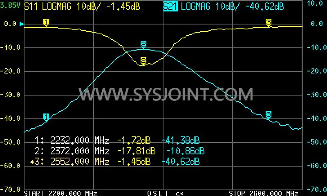Viewport: 327px width, 196px height.
Task: Select cyan S21 marker 1 on trace
Action: [46, 117]
